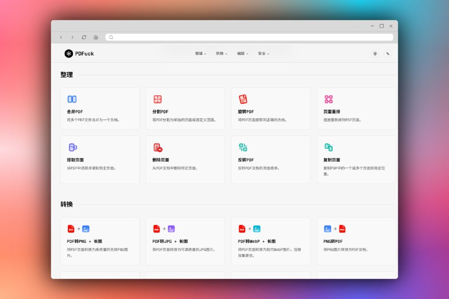Click the description '将PDF页面旋转到正确的方向。'
Viewport: 449px width, 299px height.
coord(262,120)
